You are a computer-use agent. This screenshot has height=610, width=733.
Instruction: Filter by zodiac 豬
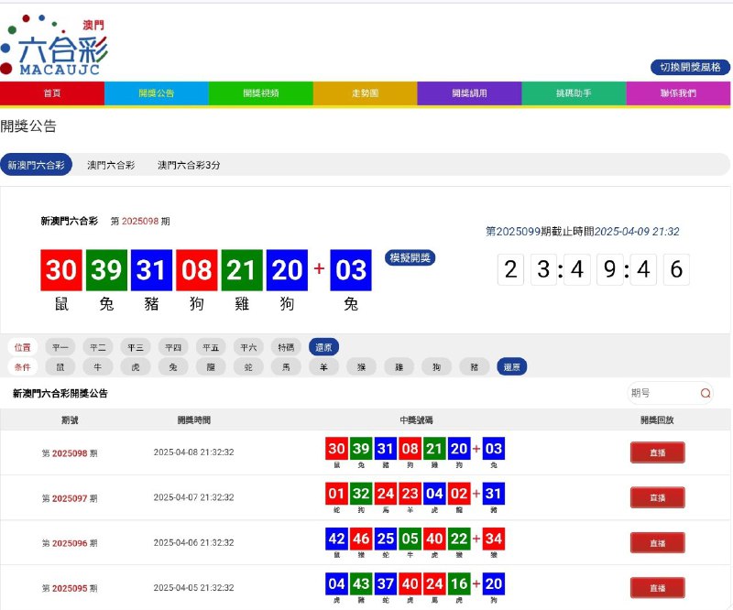(474, 367)
